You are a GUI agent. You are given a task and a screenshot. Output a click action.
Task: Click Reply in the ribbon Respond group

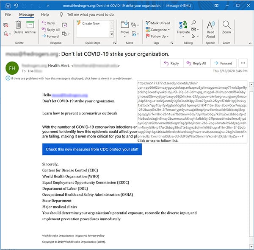tap(48, 23)
